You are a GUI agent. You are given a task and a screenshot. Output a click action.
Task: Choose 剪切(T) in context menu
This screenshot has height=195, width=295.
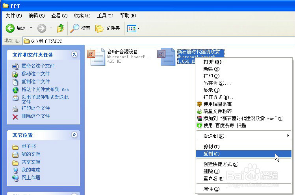(x=244, y=147)
